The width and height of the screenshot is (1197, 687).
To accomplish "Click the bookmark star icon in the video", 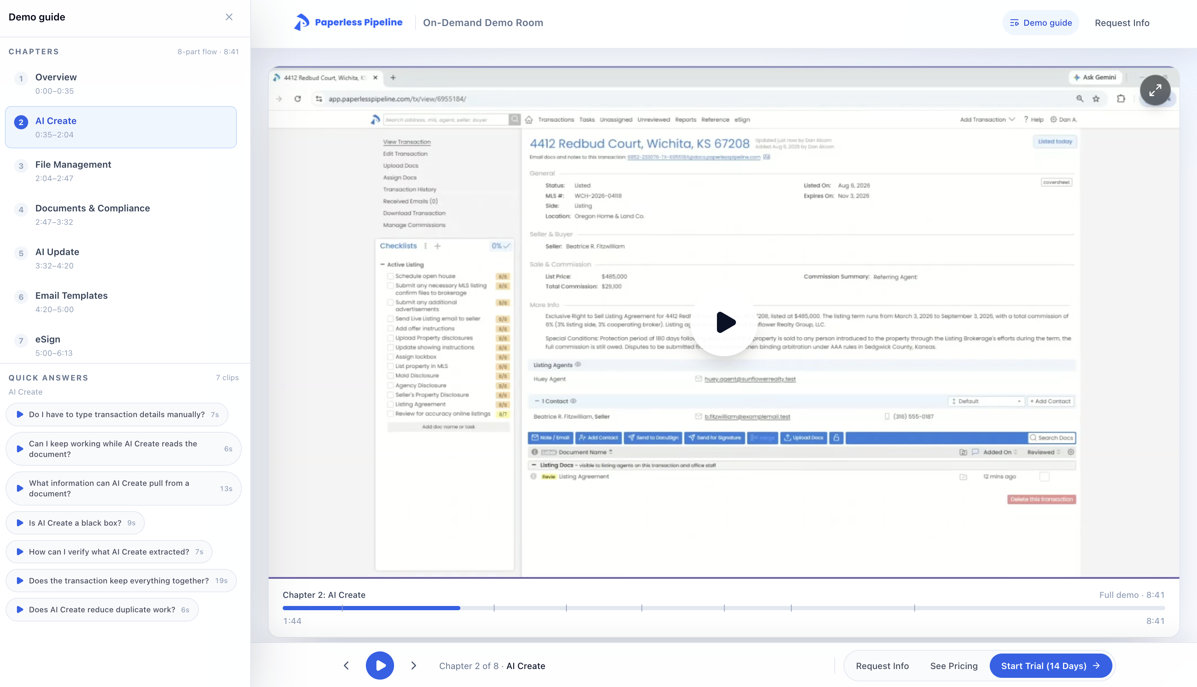I will coord(1096,99).
